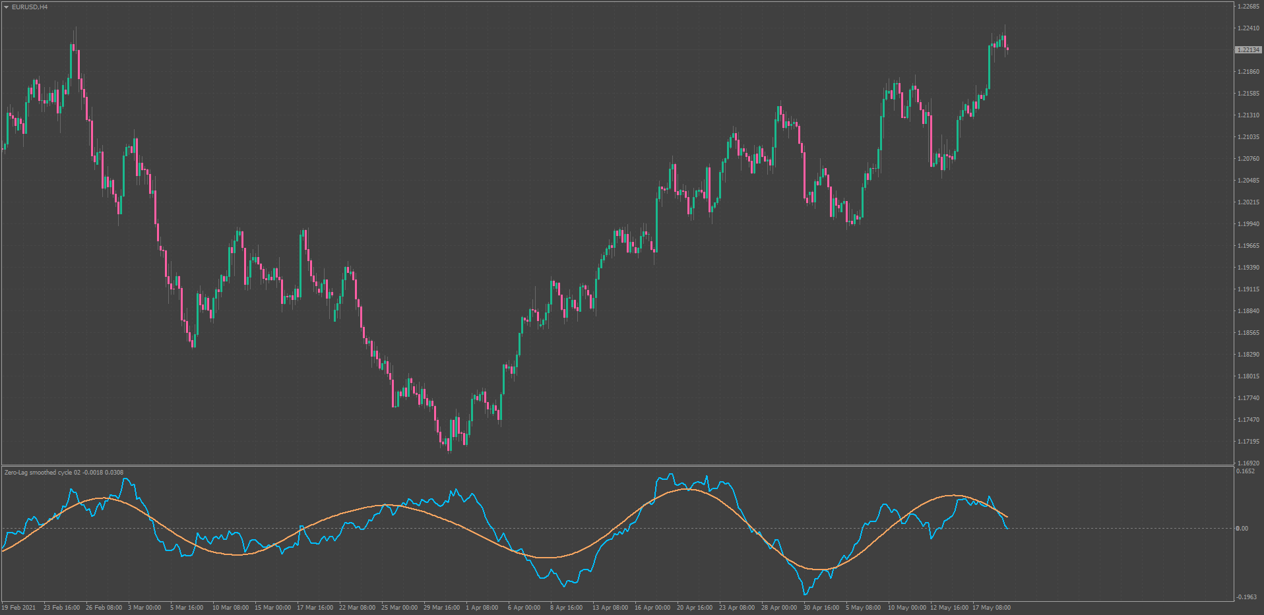Click the 1.18565 price axis value
1264x615 pixels.
[1249, 333]
